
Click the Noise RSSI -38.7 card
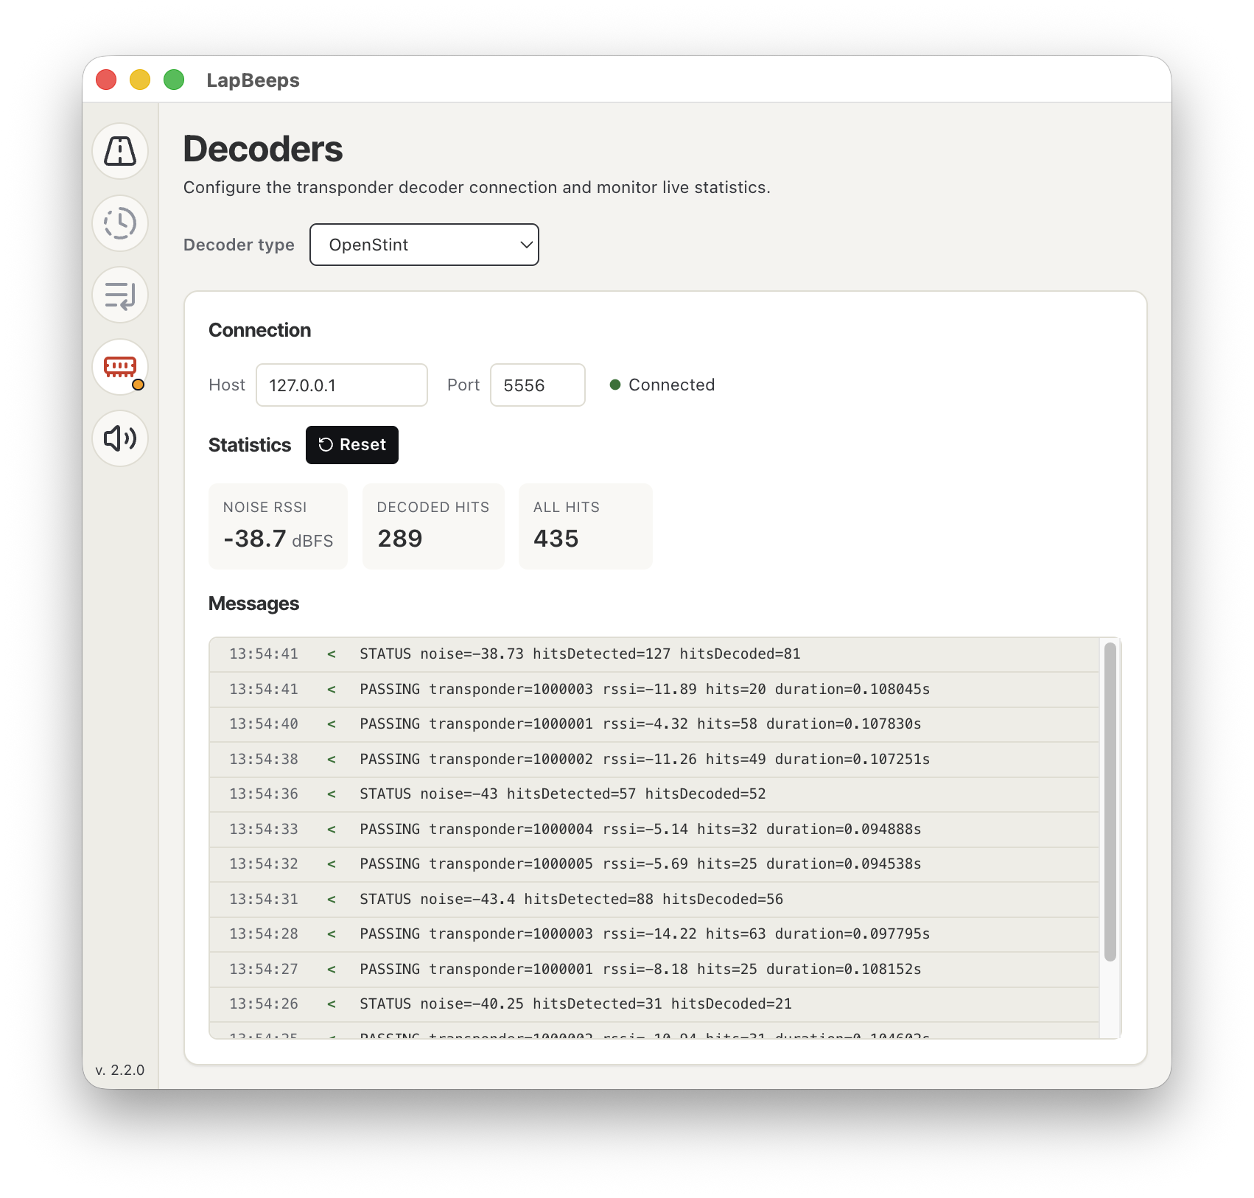pyautogui.click(x=278, y=526)
